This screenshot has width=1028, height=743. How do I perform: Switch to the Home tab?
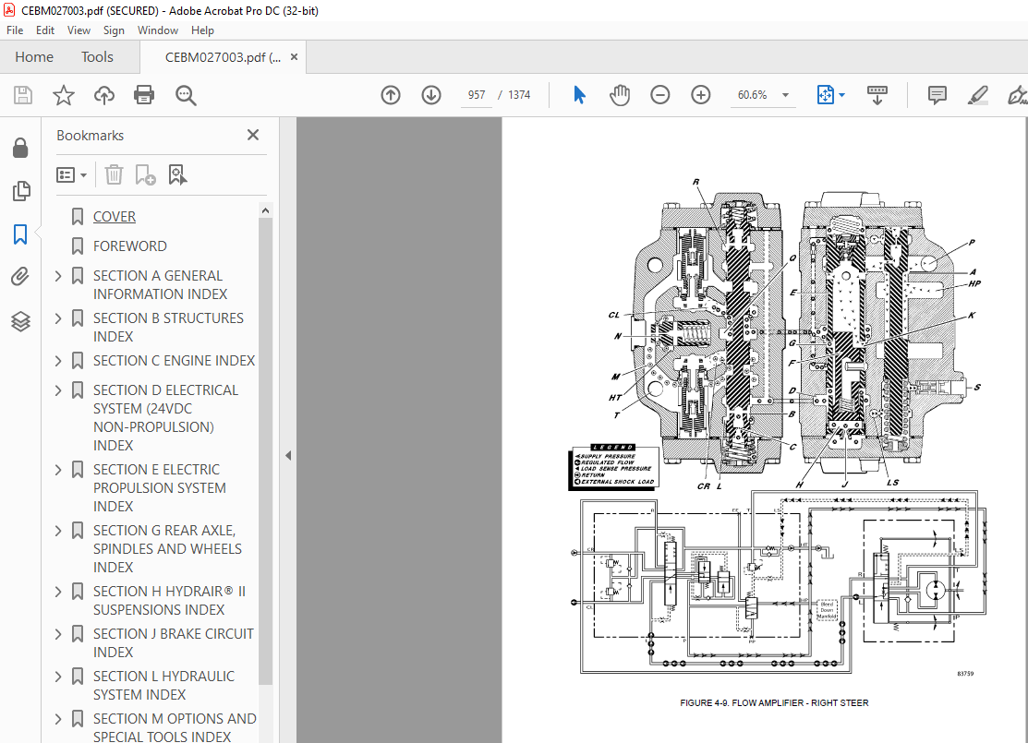[34, 57]
